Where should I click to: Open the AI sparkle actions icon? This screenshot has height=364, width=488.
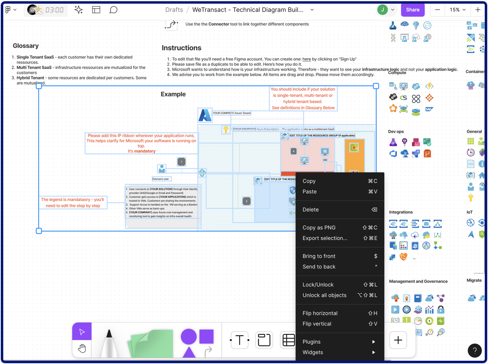tap(78, 10)
